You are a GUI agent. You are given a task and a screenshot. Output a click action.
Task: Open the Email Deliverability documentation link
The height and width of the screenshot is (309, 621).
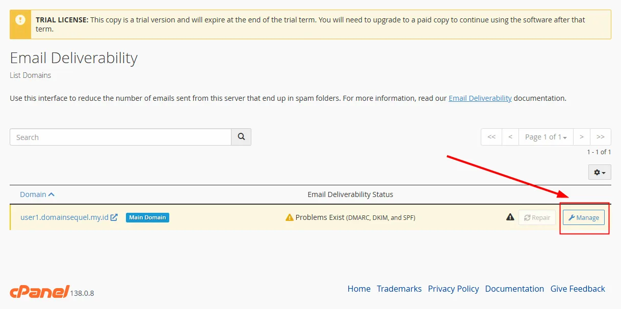coord(480,98)
